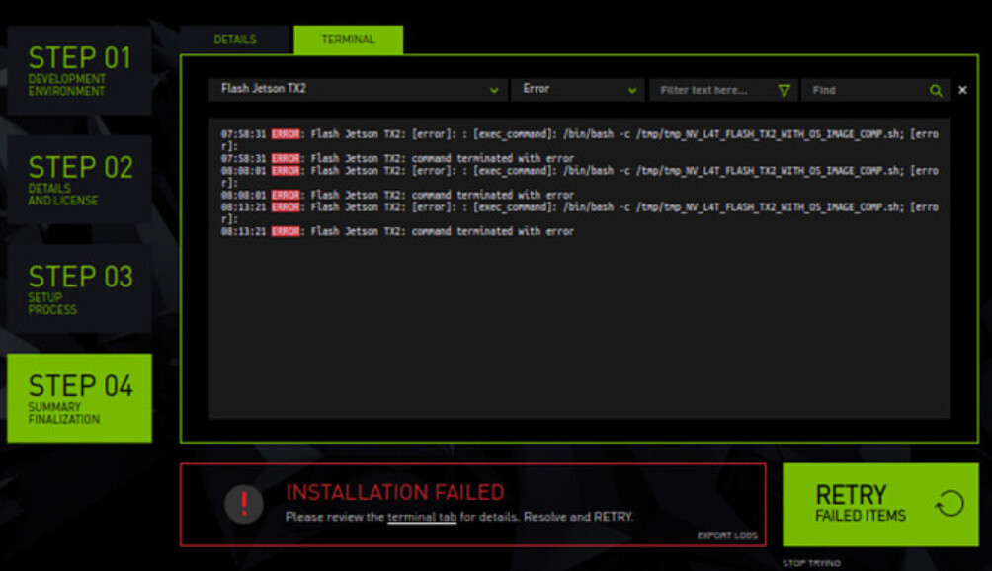
Task: Click the magnifier icon beside Find
Action: [x=936, y=89]
